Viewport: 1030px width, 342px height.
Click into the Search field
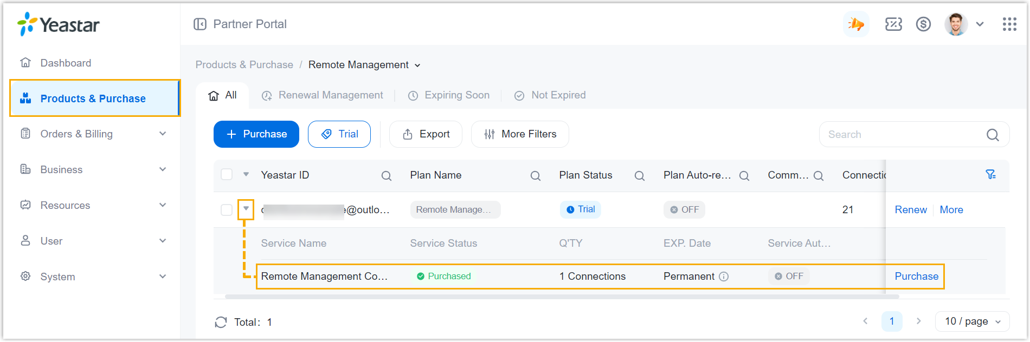903,135
